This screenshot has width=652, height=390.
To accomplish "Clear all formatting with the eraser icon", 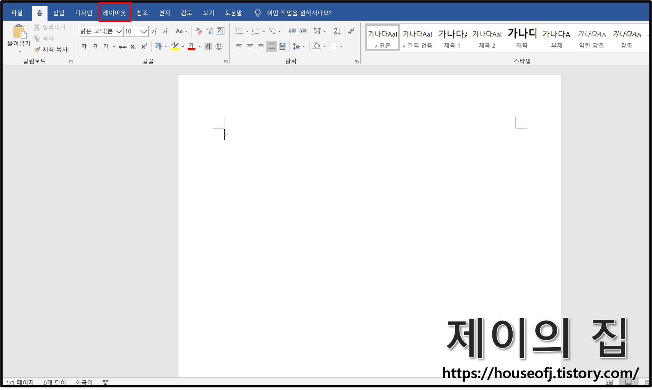I will pos(198,31).
